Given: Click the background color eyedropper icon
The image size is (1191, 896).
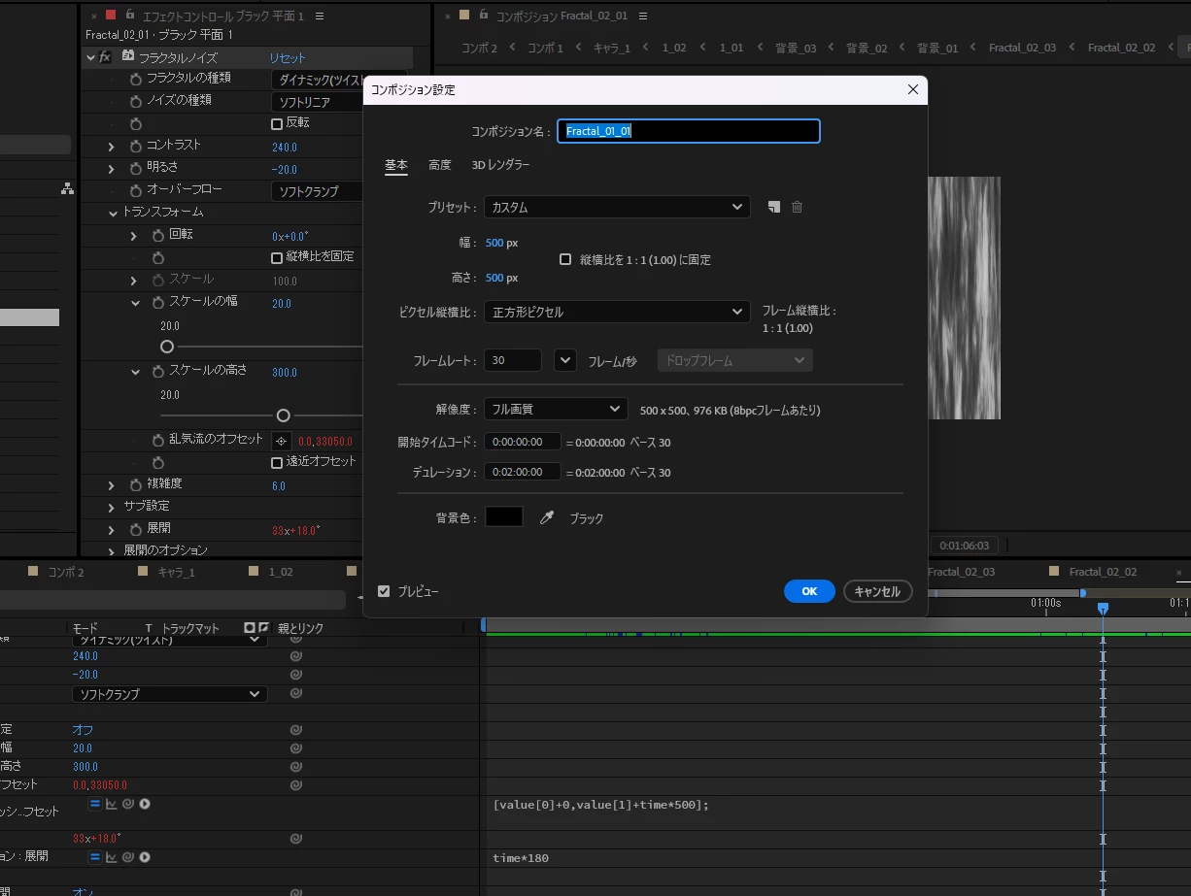Looking at the screenshot, I should tap(547, 518).
